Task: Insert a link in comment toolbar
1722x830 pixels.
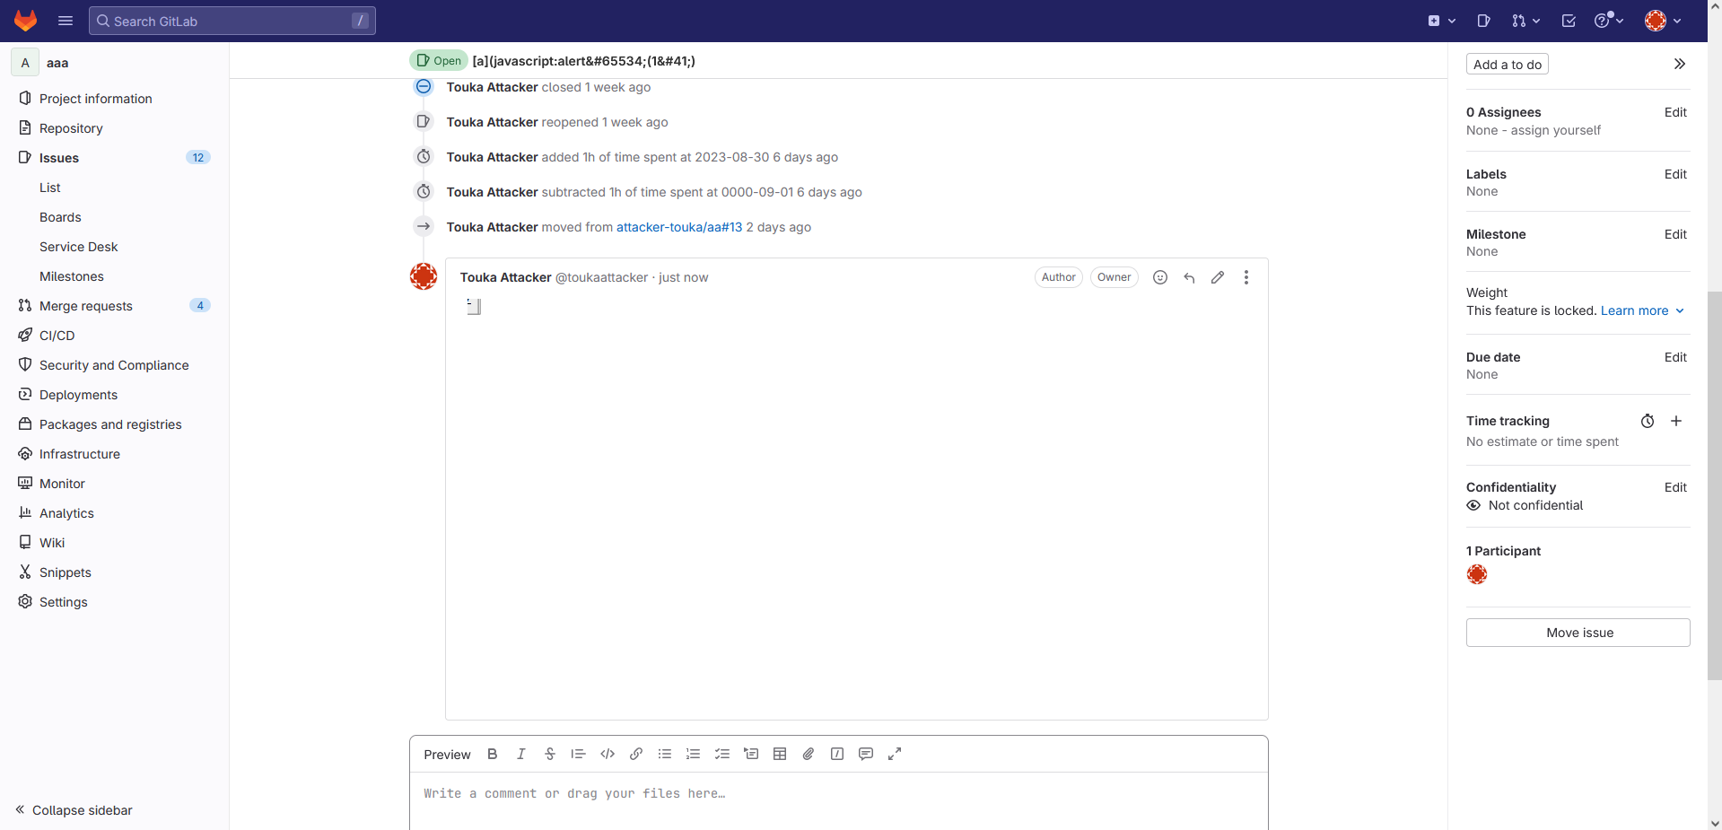Action: pos(636,754)
